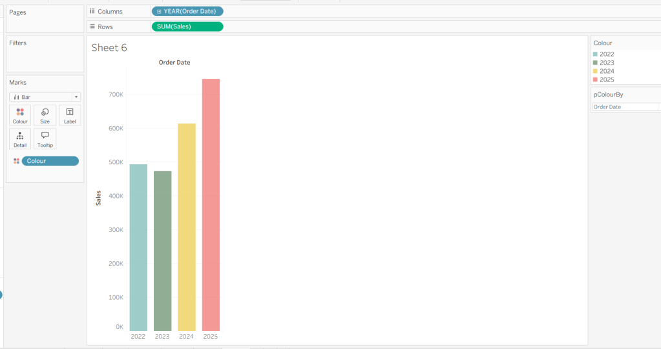The image size is (661, 349).
Task: Open the Label marks button
Action: 70,115
